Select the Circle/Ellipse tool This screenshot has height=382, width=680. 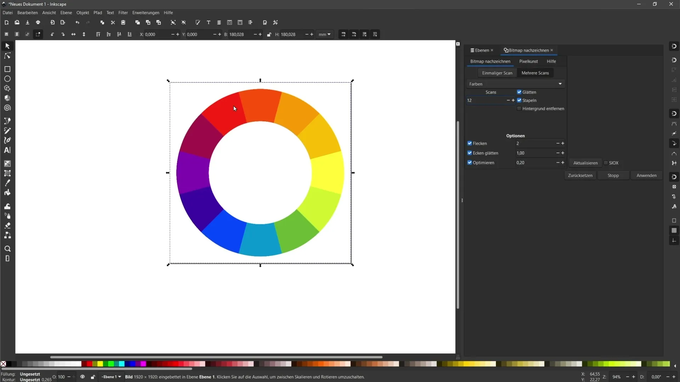click(x=7, y=79)
